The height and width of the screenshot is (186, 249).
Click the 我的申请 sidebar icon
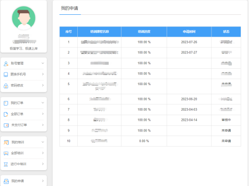[x=6, y=181]
